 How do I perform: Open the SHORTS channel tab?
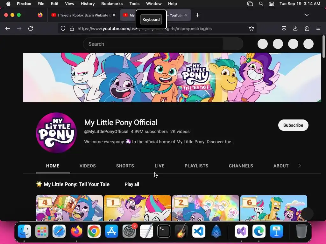pos(125,166)
